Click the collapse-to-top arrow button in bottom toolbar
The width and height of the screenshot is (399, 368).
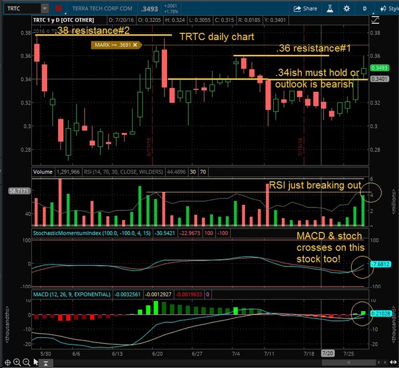tap(46, 362)
